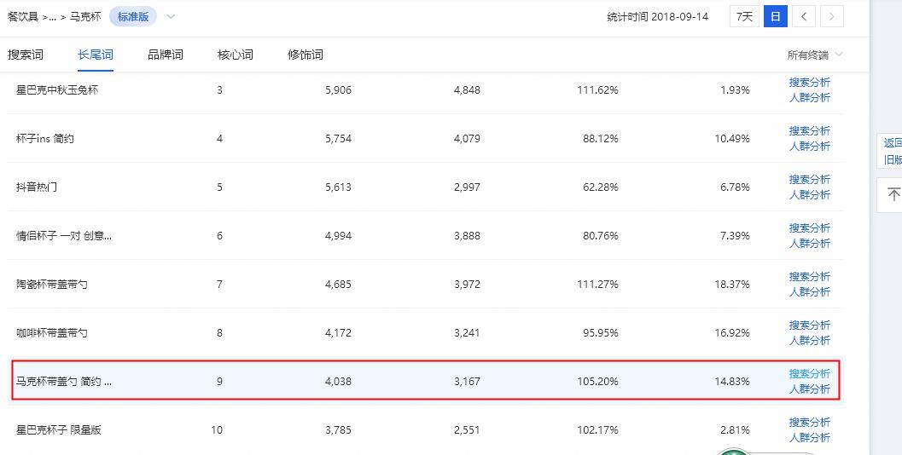902x455 pixels.
Task: Go to previous date with left arrow
Action: point(803,16)
